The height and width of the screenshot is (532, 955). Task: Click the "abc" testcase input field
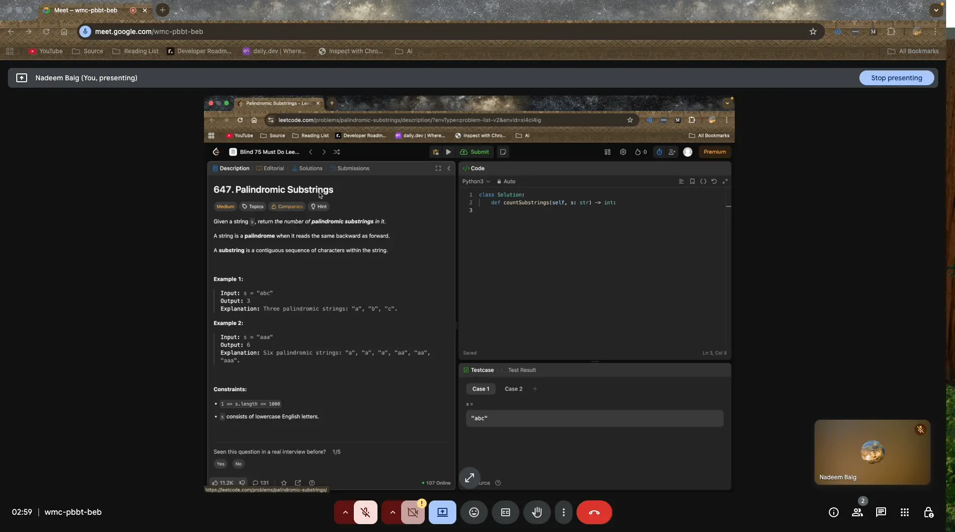click(x=594, y=418)
